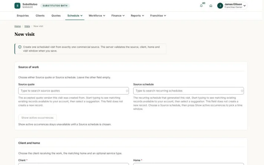Open the Workforce dropdown menu
The width and height of the screenshot is (264, 165).
coord(97,16)
